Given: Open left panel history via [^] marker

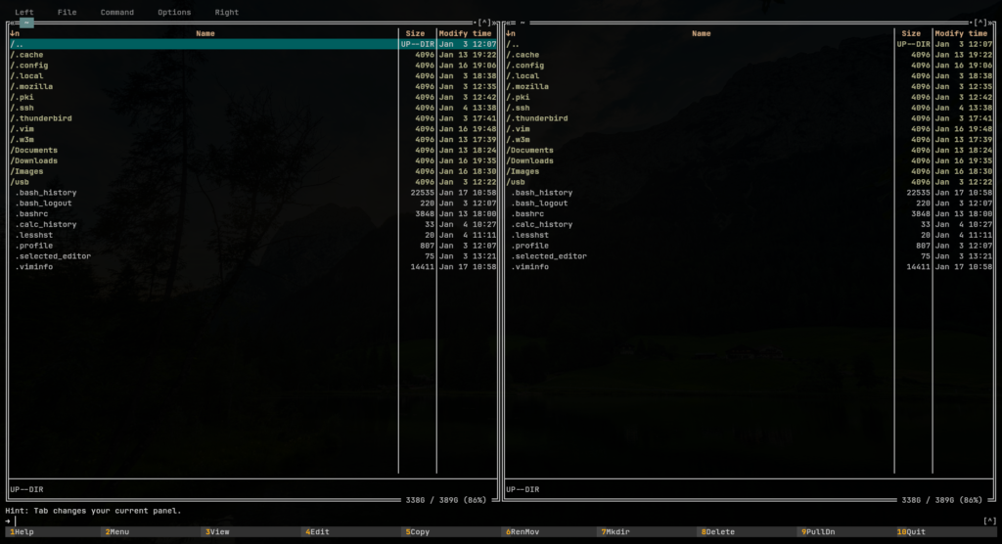Looking at the screenshot, I should tap(485, 23).
